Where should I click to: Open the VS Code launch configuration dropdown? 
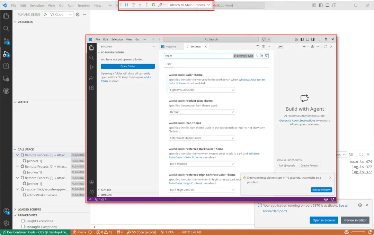pos(61,15)
